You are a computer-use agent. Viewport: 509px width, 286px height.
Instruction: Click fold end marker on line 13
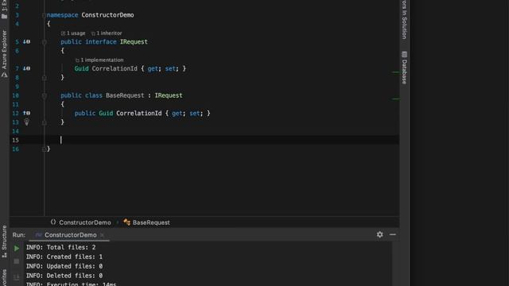click(x=45, y=122)
